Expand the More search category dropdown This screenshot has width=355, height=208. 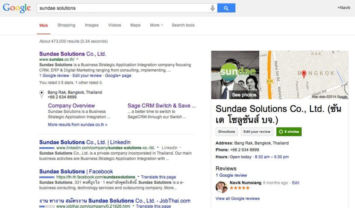click(x=156, y=25)
